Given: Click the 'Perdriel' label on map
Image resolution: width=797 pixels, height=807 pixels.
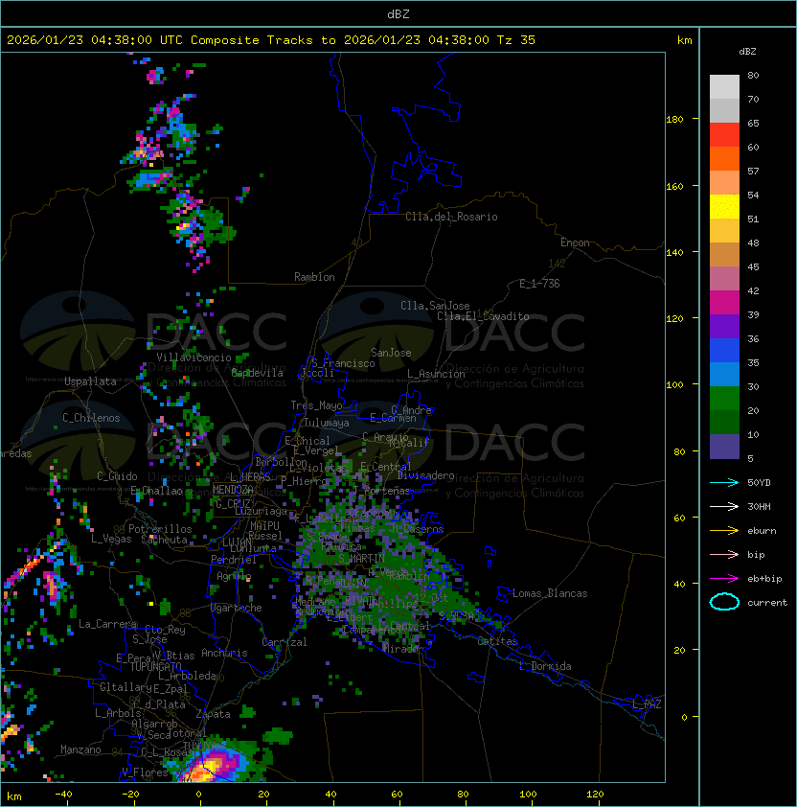Looking at the screenshot, I should pos(234,560).
